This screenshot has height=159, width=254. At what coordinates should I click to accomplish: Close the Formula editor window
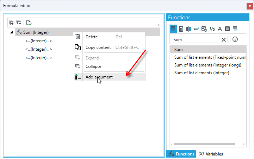coord(250,6)
